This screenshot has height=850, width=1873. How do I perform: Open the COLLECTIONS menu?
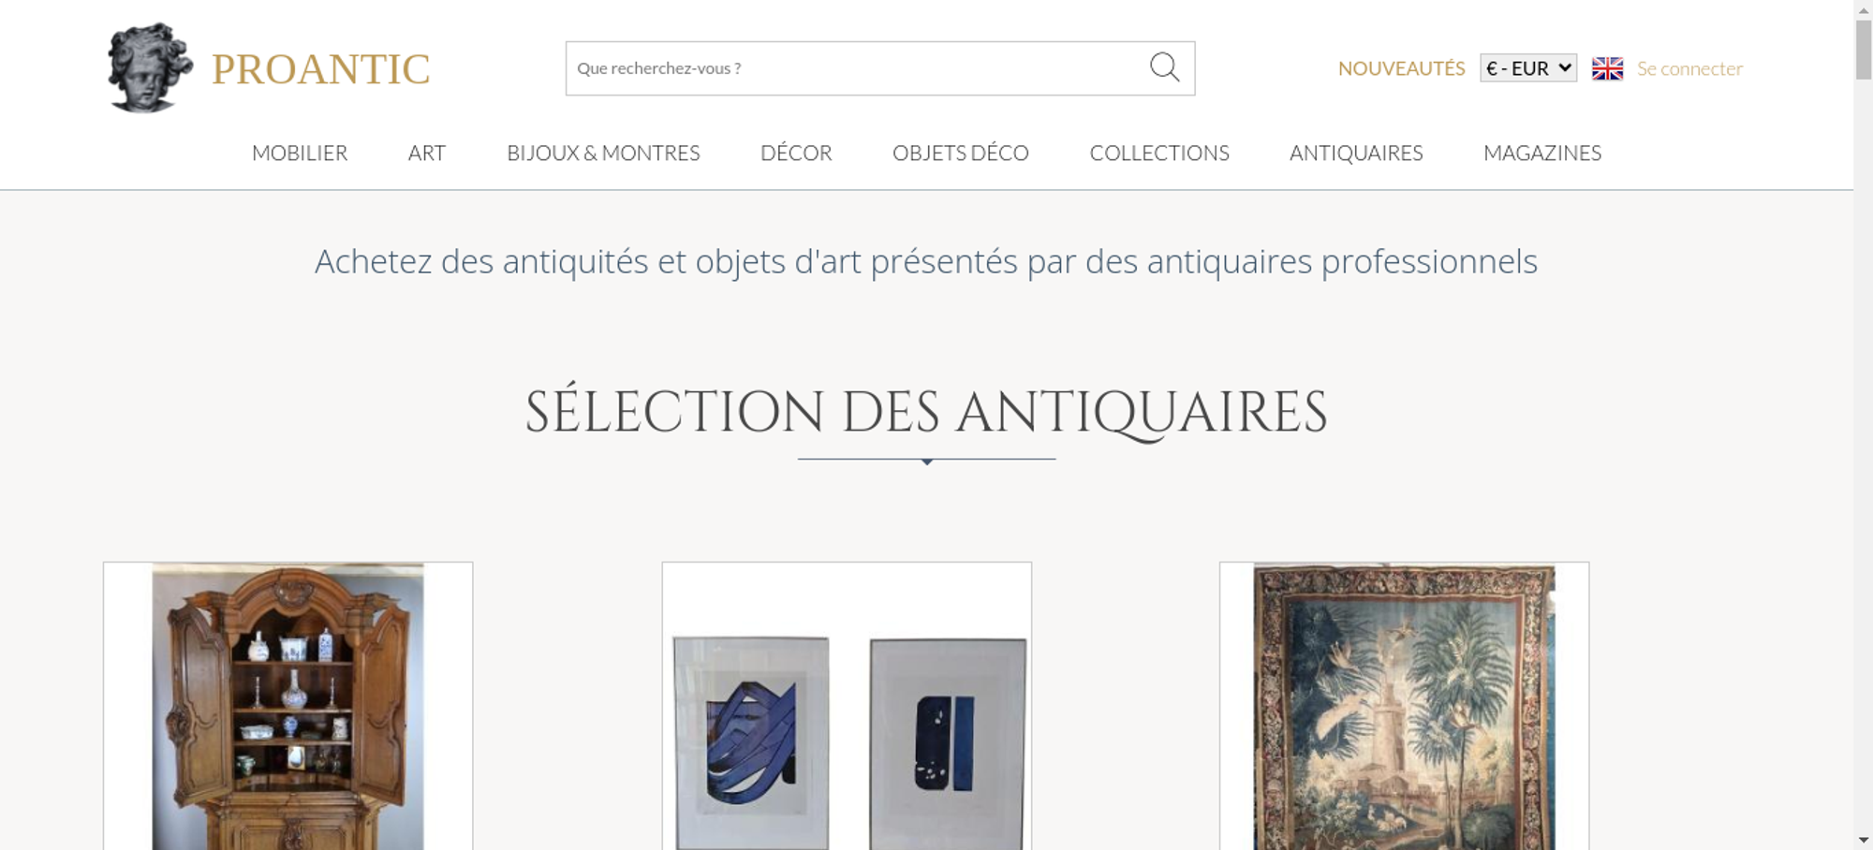click(x=1159, y=153)
